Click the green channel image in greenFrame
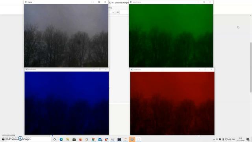Image resolution: width=252 pixels, height=142 pixels. coord(171,35)
